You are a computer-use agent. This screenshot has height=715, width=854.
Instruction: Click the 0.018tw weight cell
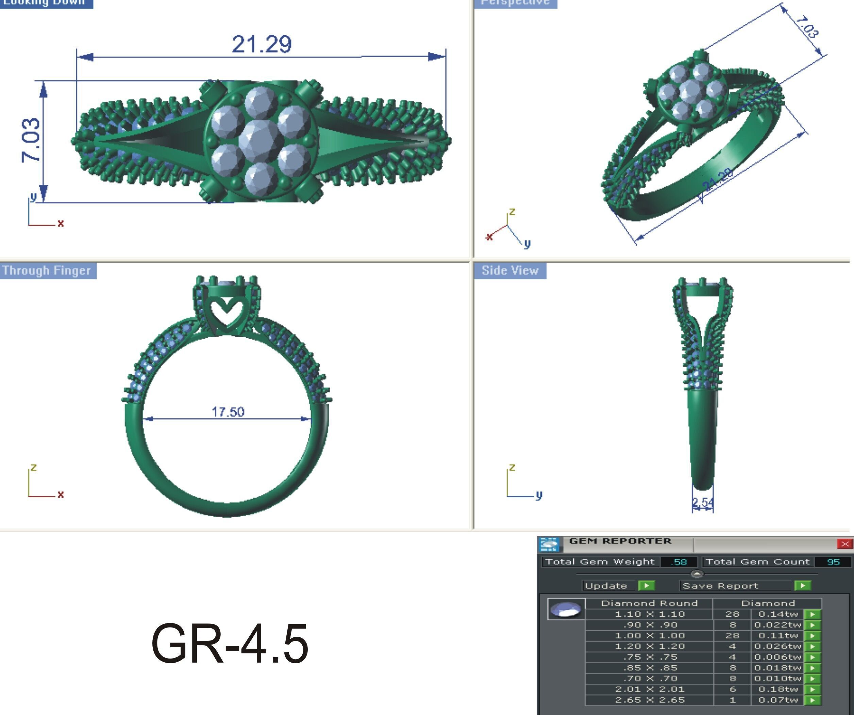coord(777,668)
